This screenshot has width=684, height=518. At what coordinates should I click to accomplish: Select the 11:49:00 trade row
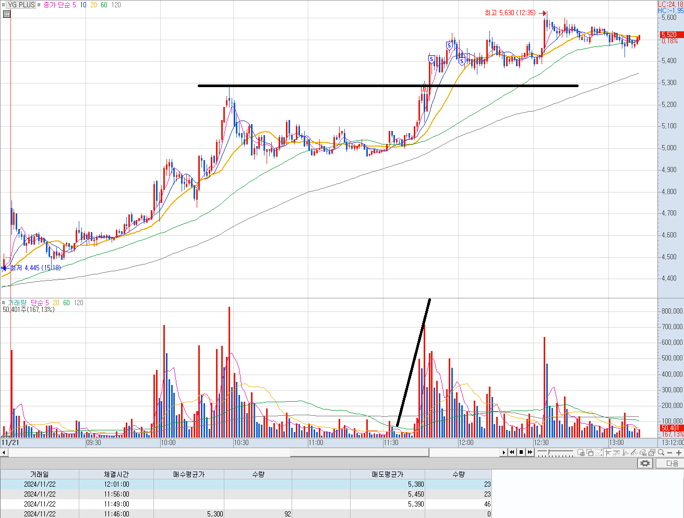point(246,504)
